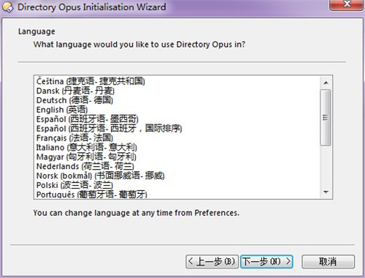Image resolution: width=365 pixels, height=278 pixels.
Task: Click the Directory Opus title bar icon
Action: 7,7
